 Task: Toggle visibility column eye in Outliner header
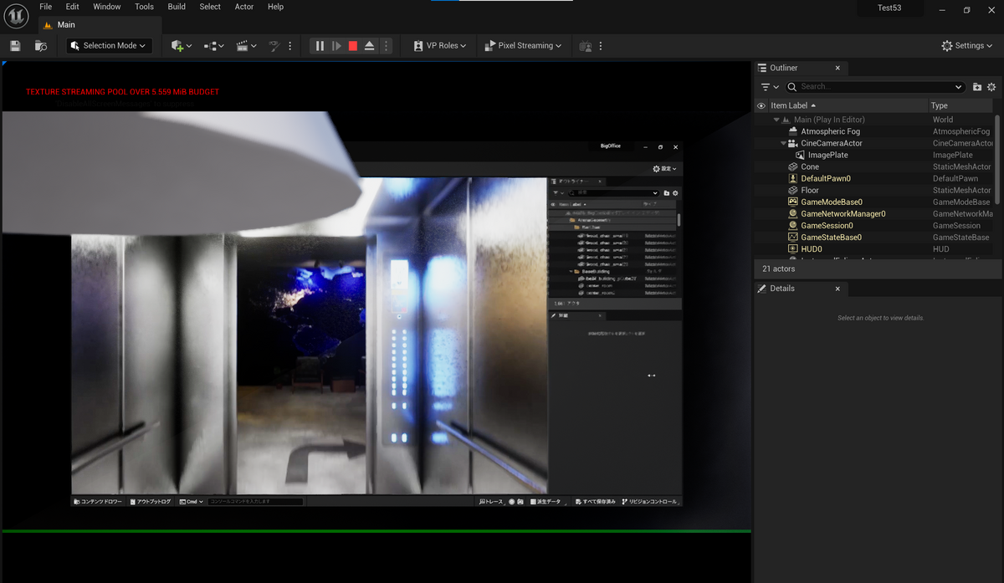coord(761,106)
